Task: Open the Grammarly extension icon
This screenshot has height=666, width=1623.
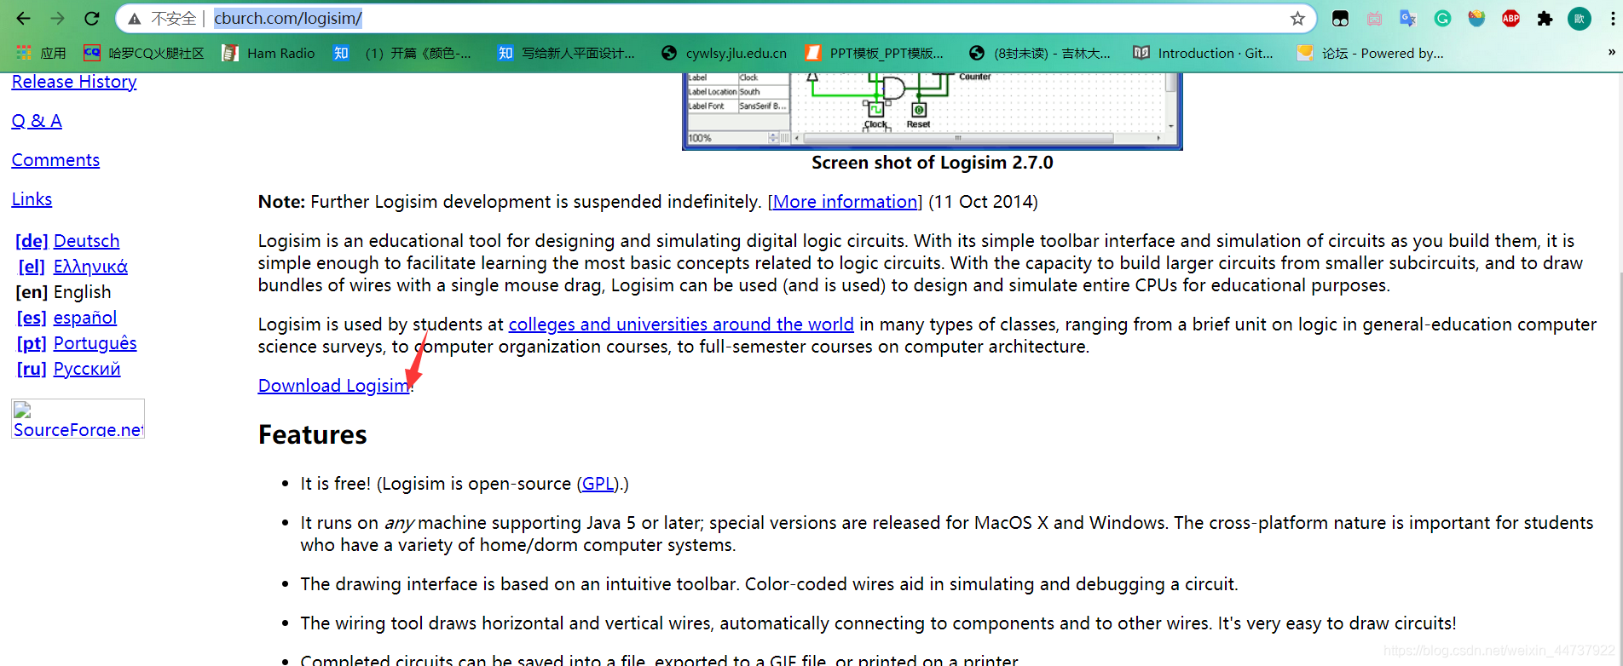Action: point(1442,18)
